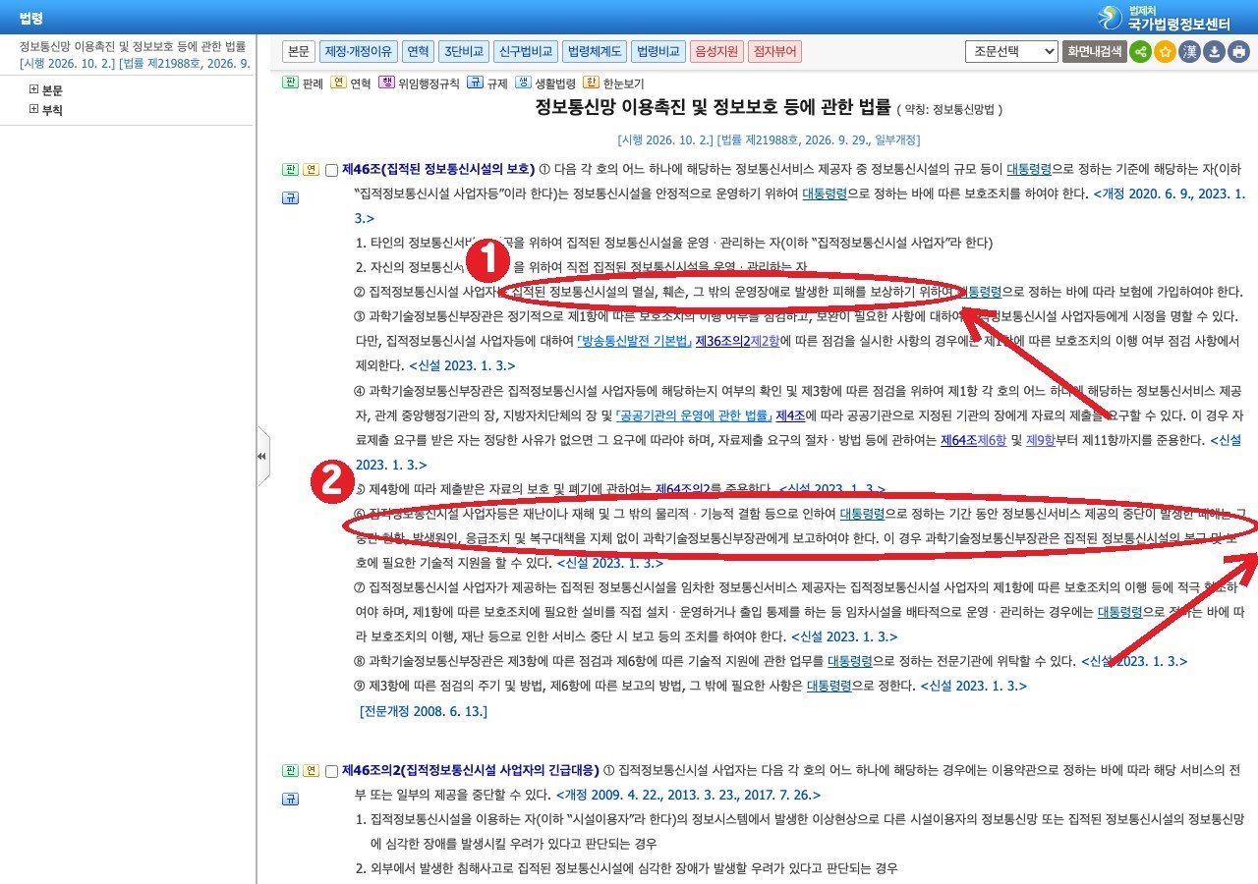Expand the 본문 tree node

[x=33, y=89]
